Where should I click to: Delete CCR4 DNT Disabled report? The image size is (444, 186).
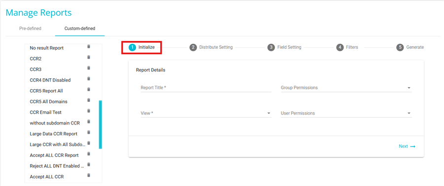point(89,79)
